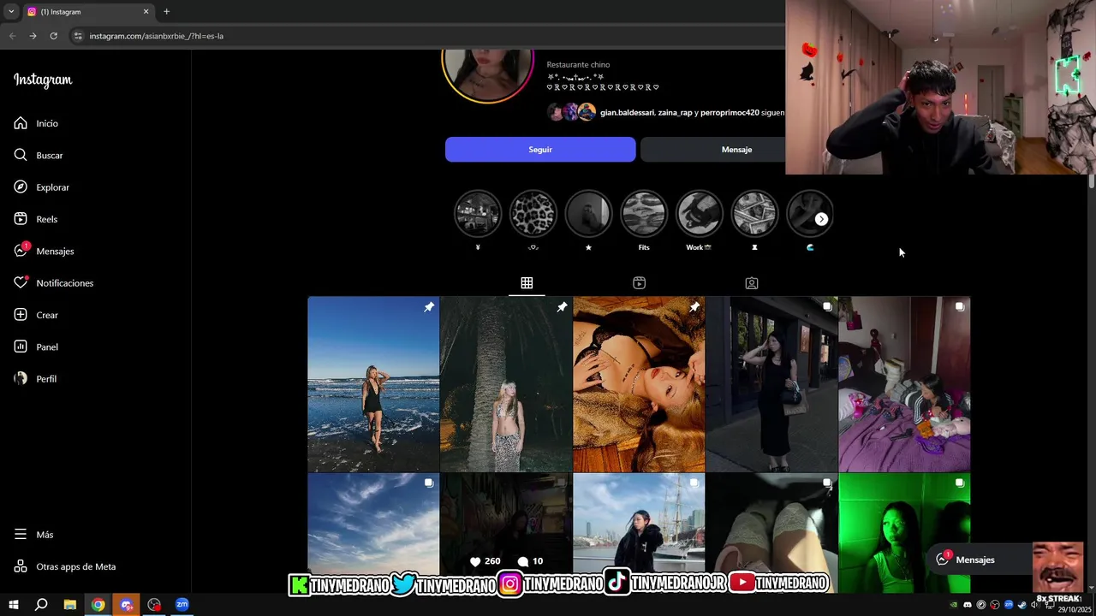Open the Panel dashboard icon
Image resolution: width=1096 pixels, height=616 pixels.
tap(21, 346)
